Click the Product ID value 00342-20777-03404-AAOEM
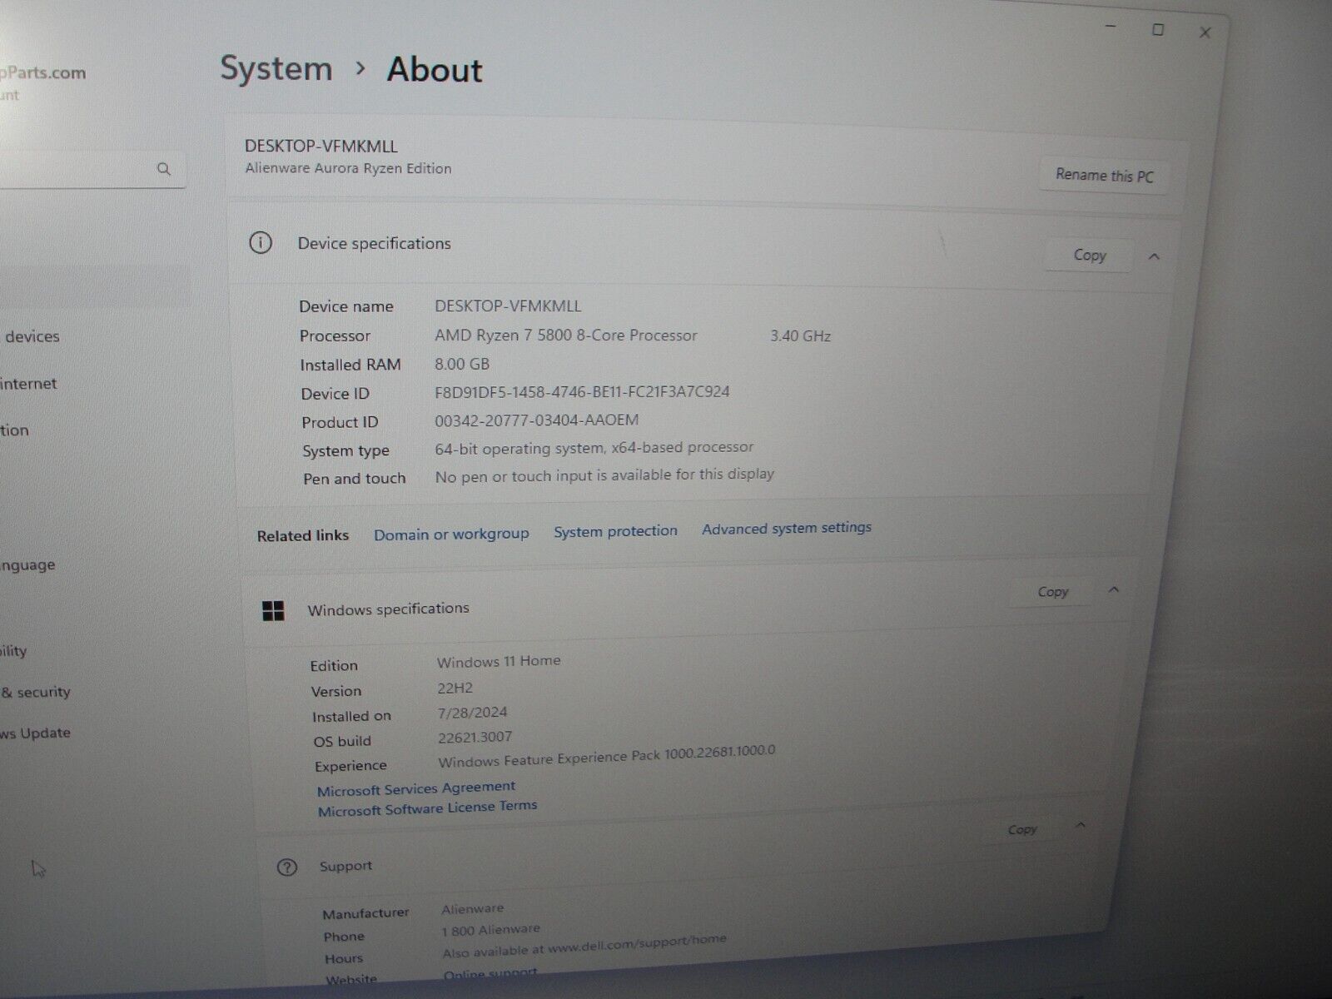Screen dimensions: 1332x999 pyautogui.click(x=537, y=420)
